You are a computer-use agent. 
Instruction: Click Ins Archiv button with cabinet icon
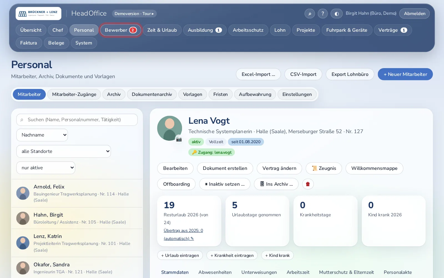pos(276,184)
